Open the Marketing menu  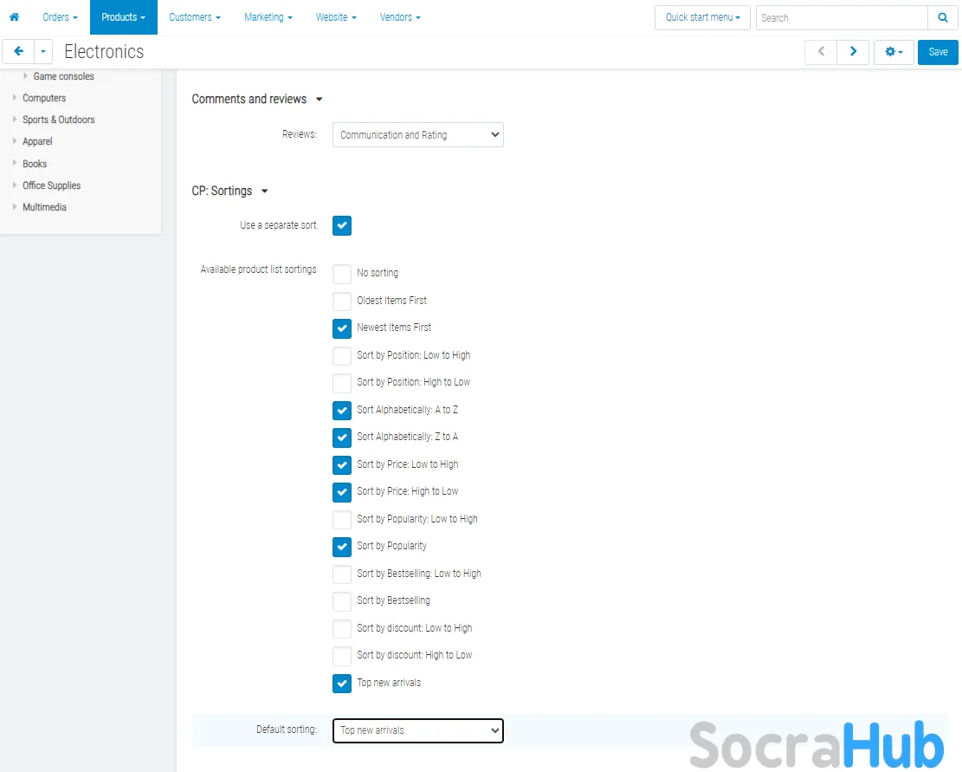pos(268,17)
